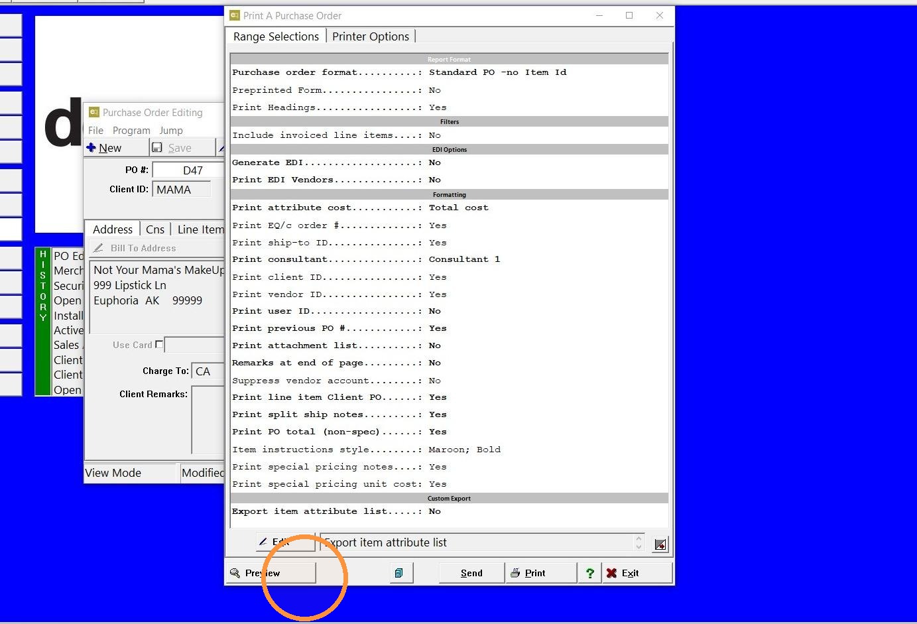Select the Export item attribute list row
Viewport: 917px width, 624px height.
[449, 511]
